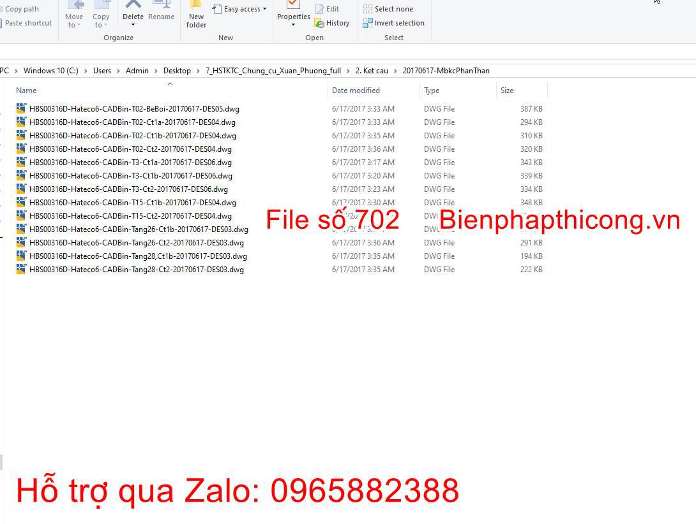Click the Copy to icon
696x524 pixels.
coord(101,11)
